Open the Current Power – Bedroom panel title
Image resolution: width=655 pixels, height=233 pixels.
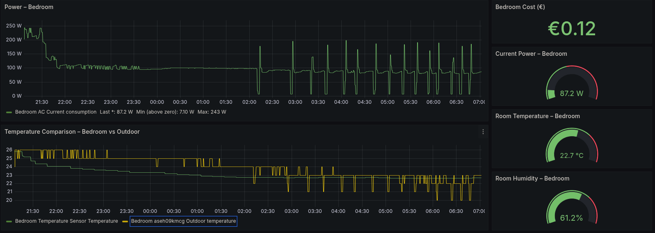coord(531,54)
